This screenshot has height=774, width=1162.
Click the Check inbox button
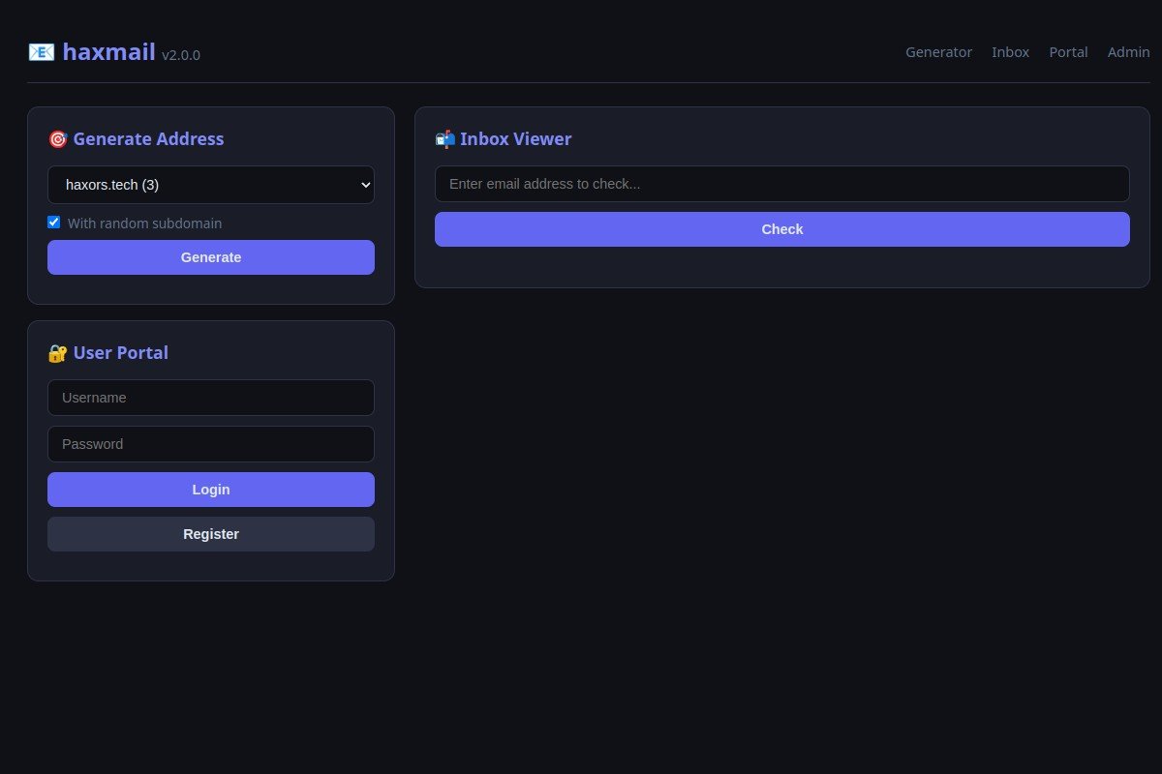(782, 229)
